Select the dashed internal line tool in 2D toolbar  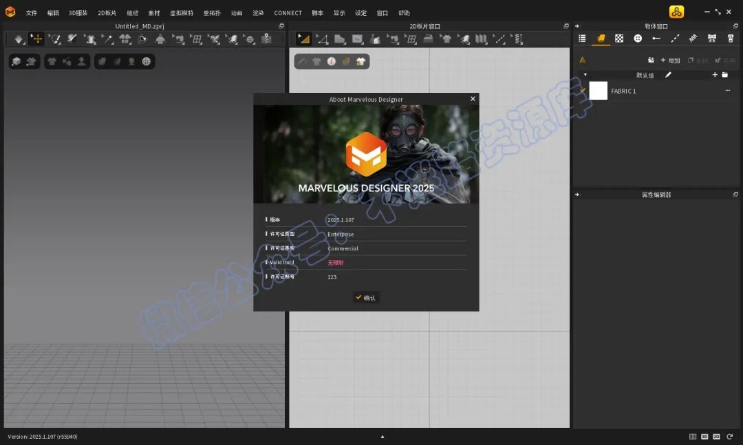point(499,39)
